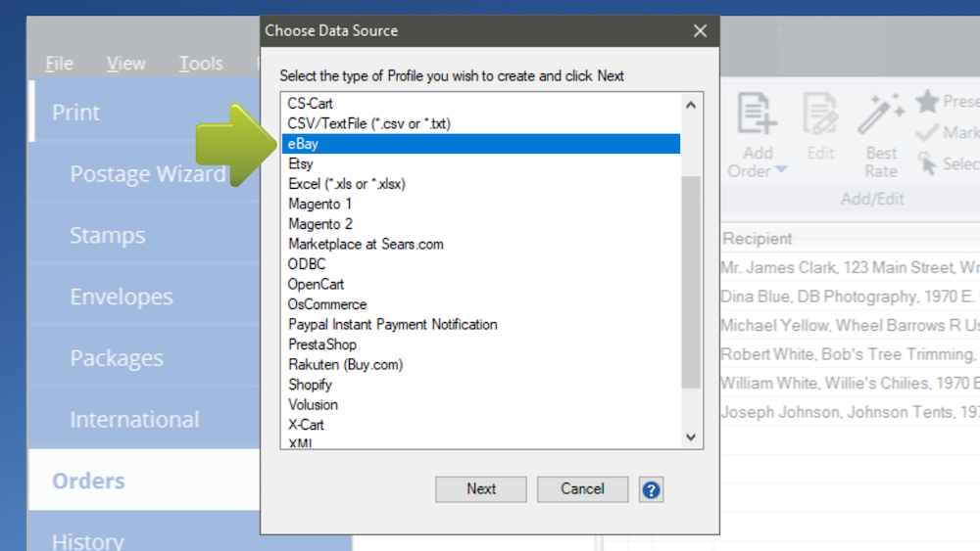Click the list scroll up arrow
980x551 pixels.
click(691, 105)
